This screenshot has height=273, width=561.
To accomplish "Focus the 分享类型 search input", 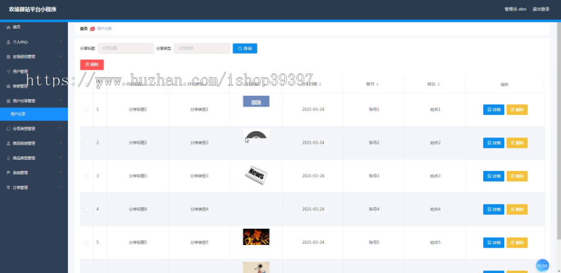I will click(x=202, y=48).
